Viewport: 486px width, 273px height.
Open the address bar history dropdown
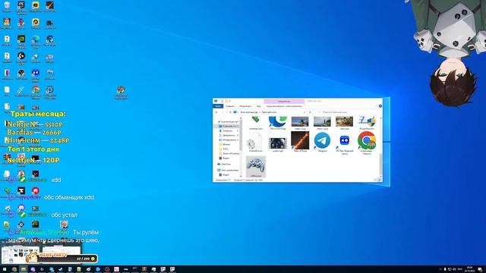point(305,112)
